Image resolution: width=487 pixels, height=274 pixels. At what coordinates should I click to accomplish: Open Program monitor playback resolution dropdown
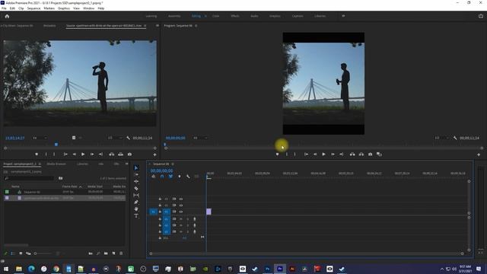click(x=442, y=138)
